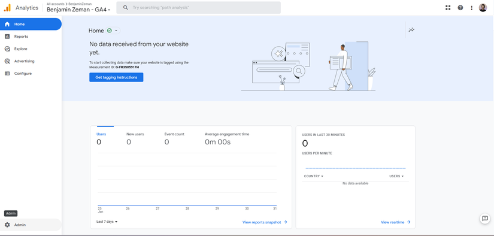This screenshot has width=494, height=236.
Task: Click the "No data received" heading
Action: point(139,48)
